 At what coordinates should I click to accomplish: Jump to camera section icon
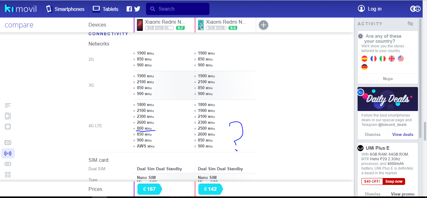pos(8,142)
